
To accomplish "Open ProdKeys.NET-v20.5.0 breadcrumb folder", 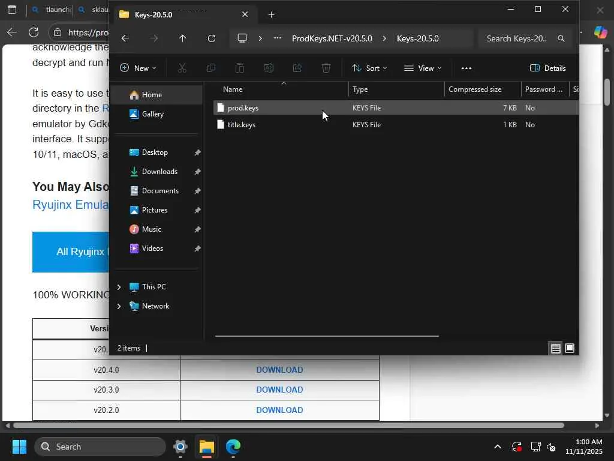I will coord(332,38).
